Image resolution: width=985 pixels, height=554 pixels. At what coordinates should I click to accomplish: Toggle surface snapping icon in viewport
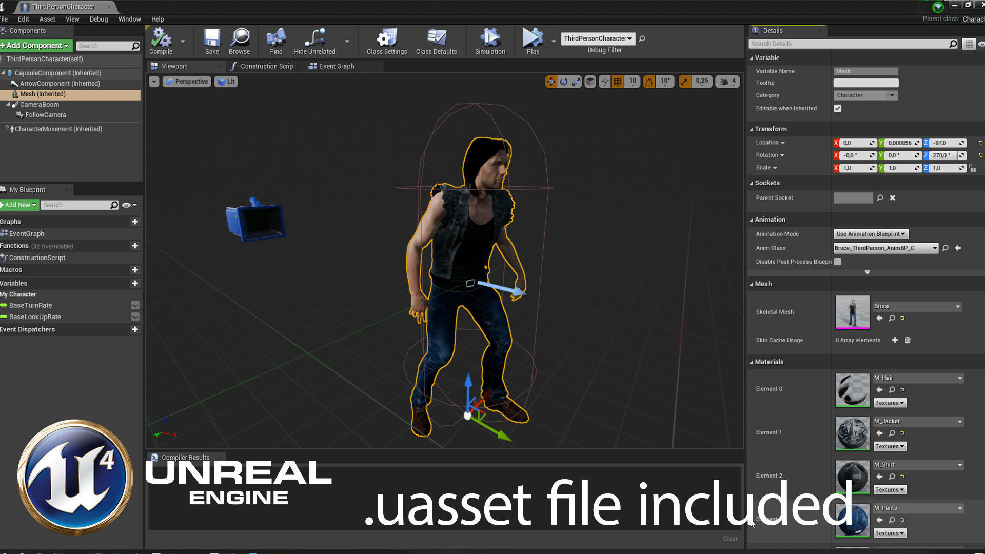tap(605, 82)
